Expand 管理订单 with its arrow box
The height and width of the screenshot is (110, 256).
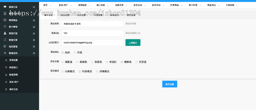[34, 7]
